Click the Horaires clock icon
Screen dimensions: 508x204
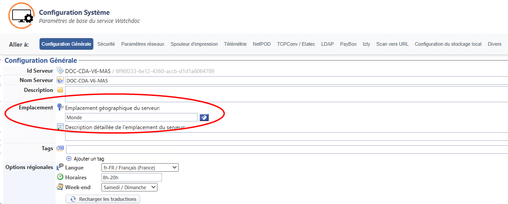pyautogui.click(x=60, y=177)
